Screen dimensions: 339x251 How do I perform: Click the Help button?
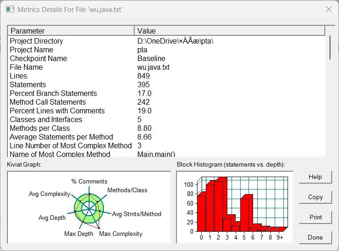[315, 177]
